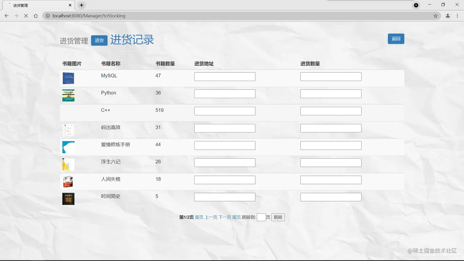This screenshot has height=261, width=464.
Task: Click the browser back arrow
Action: (6, 16)
